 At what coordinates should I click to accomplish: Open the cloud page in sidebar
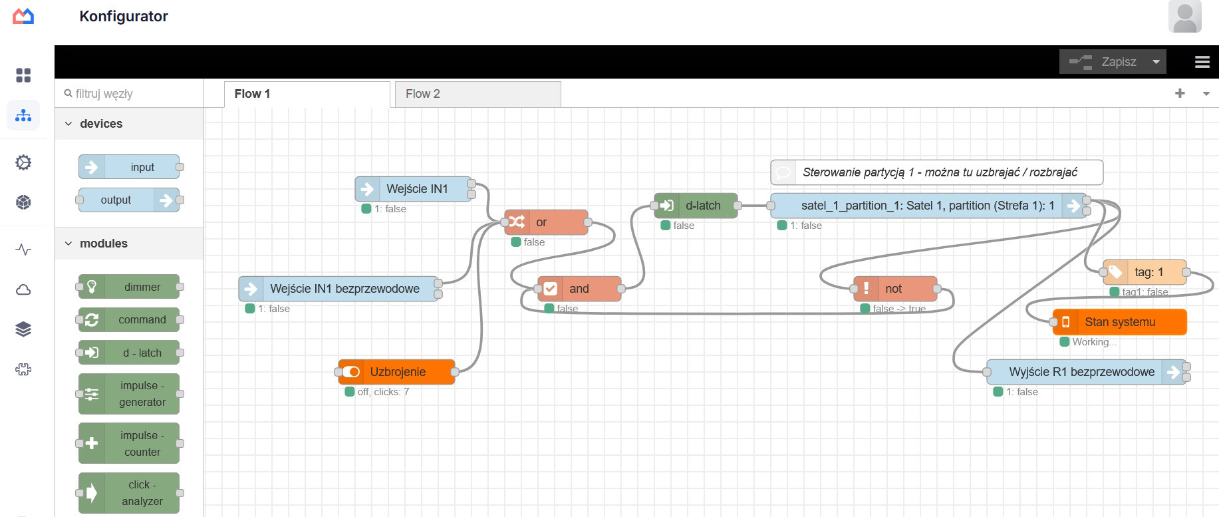pyautogui.click(x=23, y=289)
